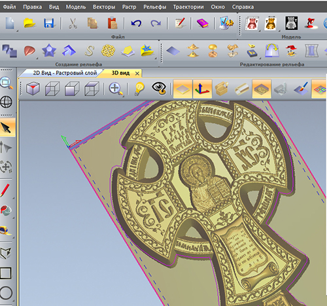Image resolution: width=327 pixels, height=306 pixels.
Task: Toggle the XYZ origin axes display
Action: tap(202, 89)
